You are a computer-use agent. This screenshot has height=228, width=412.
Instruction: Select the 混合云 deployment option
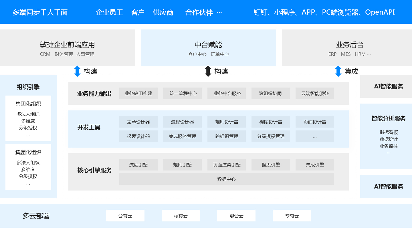pyautogui.click(x=236, y=216)
